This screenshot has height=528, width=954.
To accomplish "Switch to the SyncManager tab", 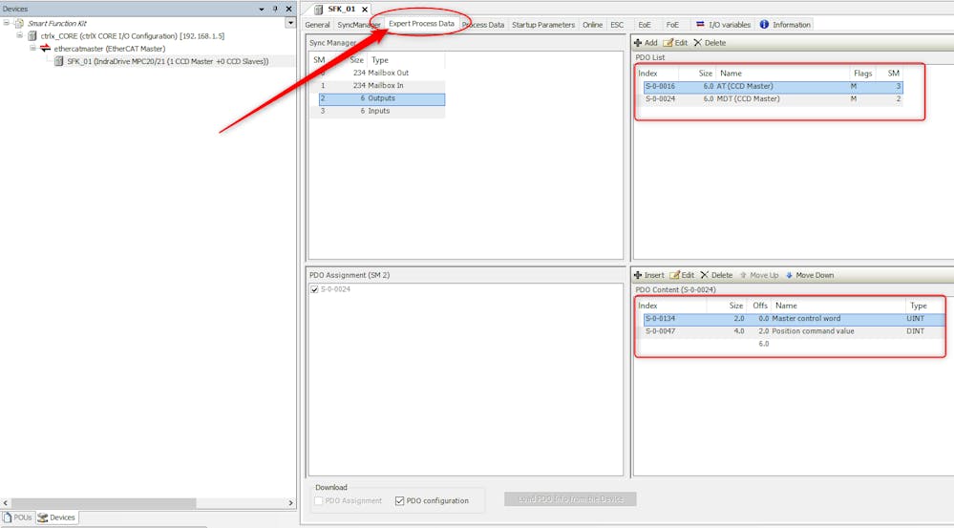I will (359, 25).
